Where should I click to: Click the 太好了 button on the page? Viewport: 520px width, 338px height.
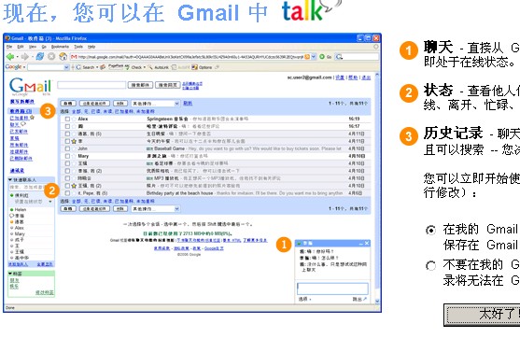tap(482, 315)
